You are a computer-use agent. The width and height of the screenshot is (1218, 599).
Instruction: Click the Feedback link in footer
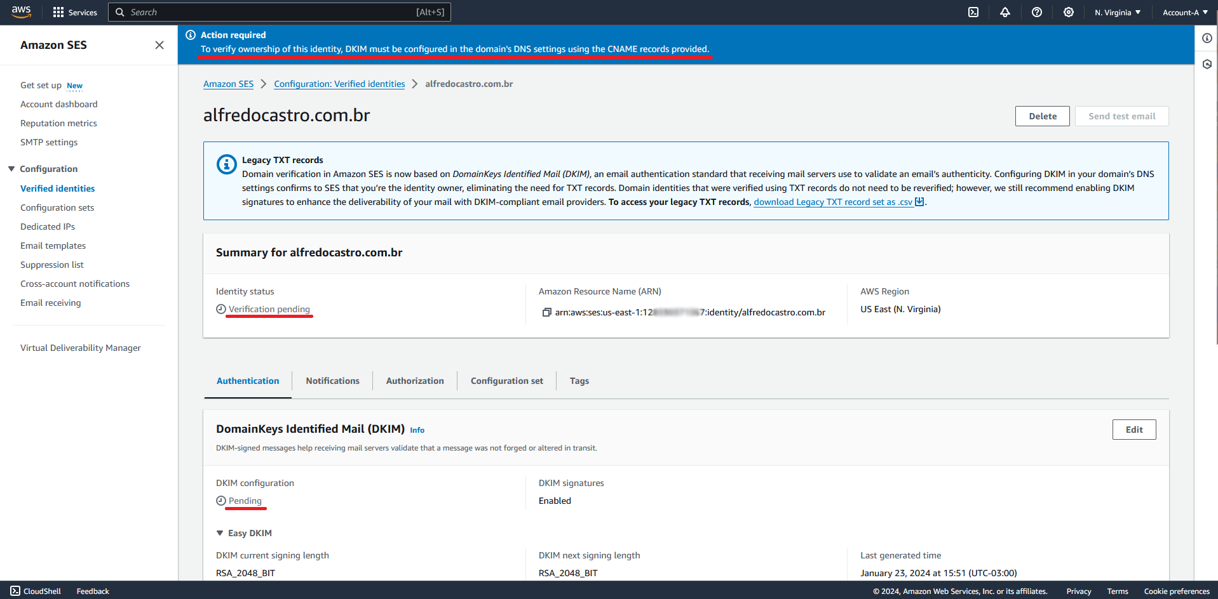click(93, 591)
